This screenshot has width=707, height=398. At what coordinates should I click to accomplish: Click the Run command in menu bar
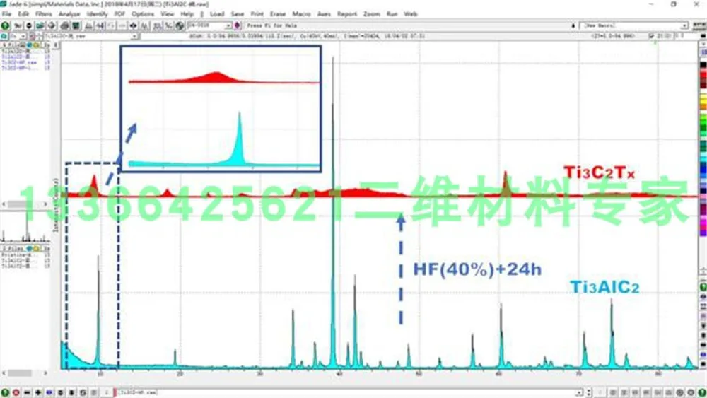point(392,14)
